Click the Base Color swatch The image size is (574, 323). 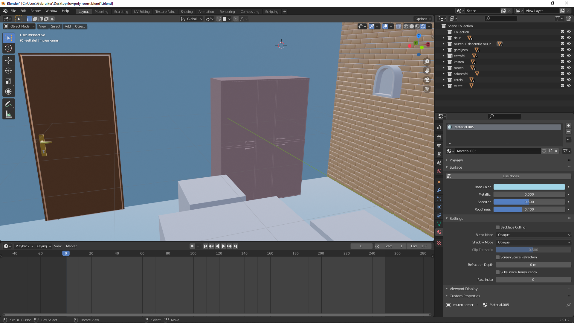(x=529, y=187)
